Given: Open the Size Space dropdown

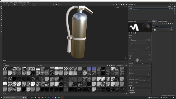Looking at the screenshot, I should (x=142, y=82).
